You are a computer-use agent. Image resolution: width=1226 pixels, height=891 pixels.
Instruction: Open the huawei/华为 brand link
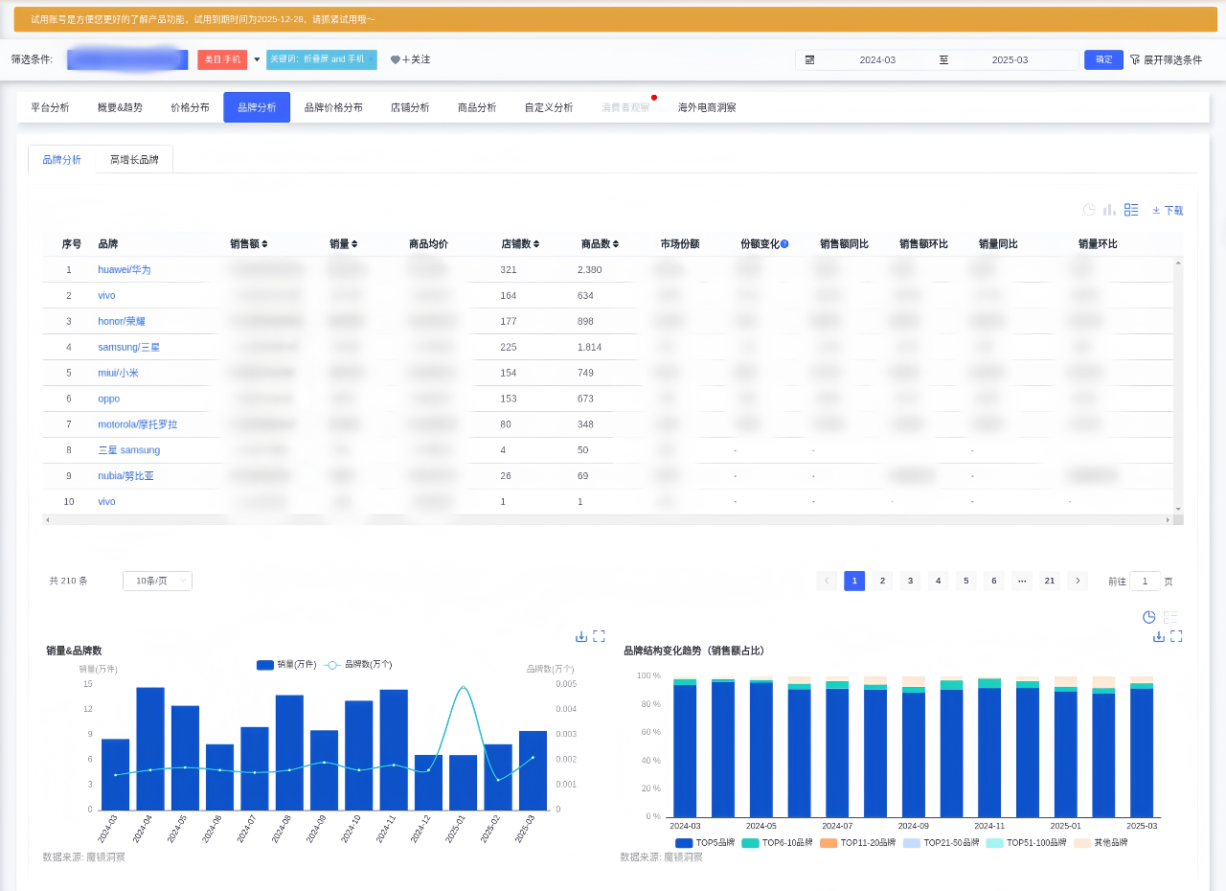point(125,270)
